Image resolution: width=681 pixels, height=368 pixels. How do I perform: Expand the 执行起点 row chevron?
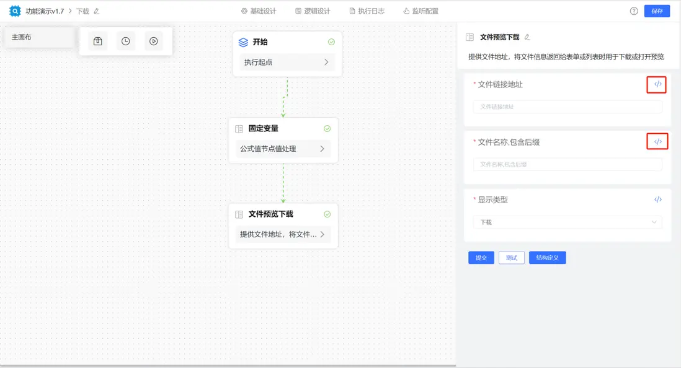(326, 63)
